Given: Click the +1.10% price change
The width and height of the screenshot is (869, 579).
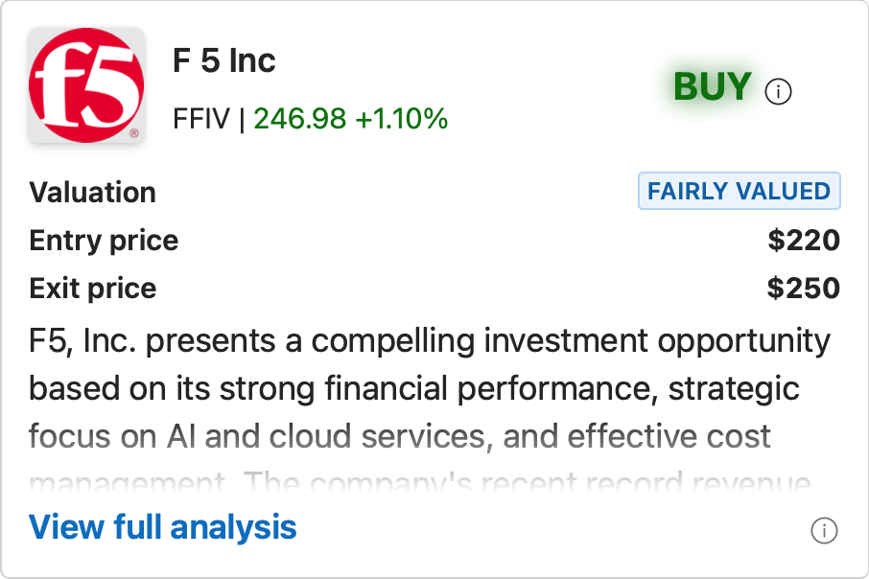Looking at the screenshot, I should click(402, 119).
